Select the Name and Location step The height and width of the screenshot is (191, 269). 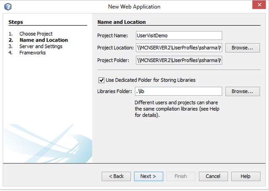point(43,40)
